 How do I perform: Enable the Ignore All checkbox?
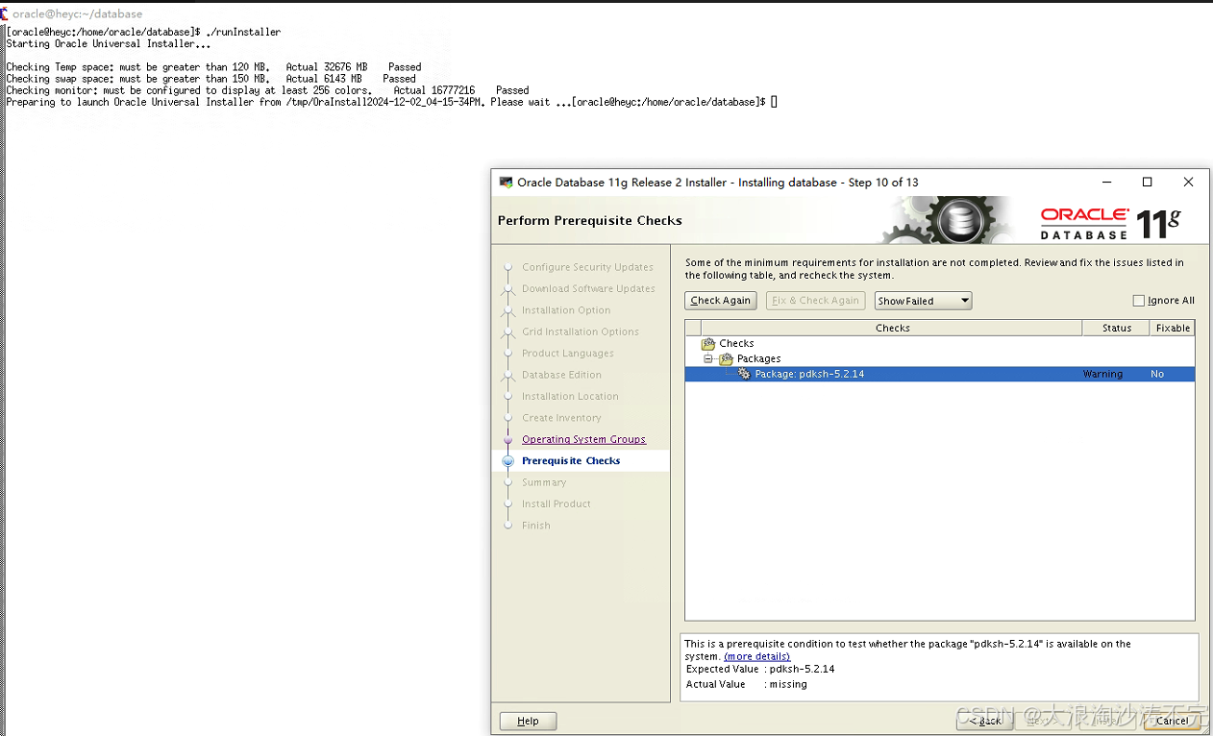(1139, 301)
